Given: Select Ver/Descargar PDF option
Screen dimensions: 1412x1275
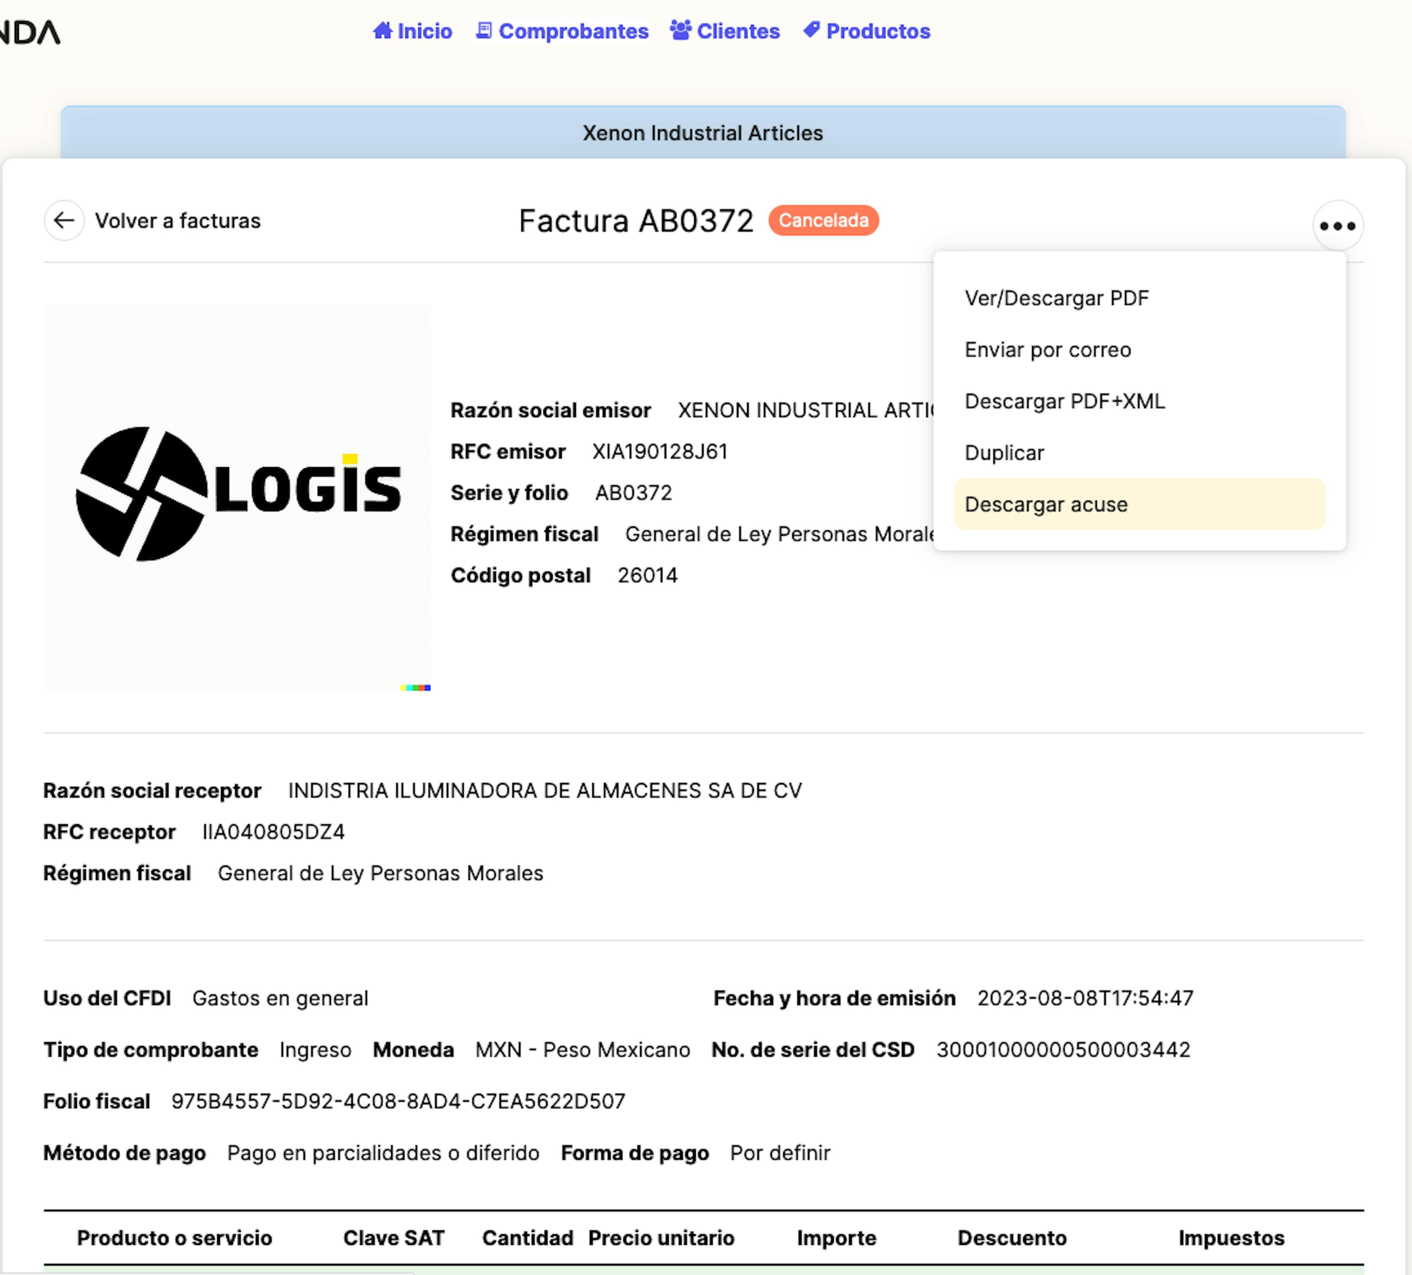Looking at the screenshot, I should tap(1139, 298).
